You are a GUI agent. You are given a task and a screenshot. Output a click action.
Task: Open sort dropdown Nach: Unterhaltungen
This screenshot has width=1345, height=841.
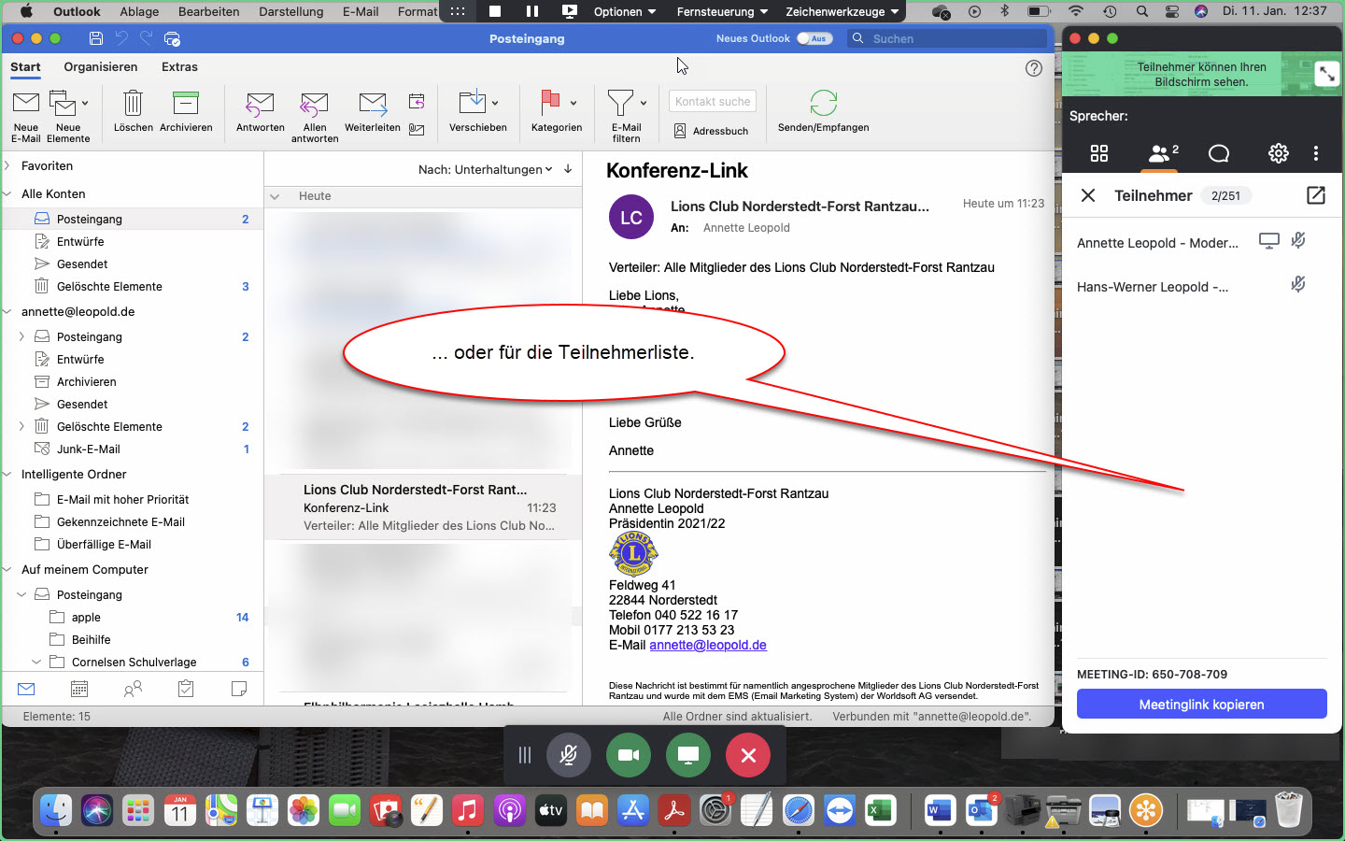[486, 169]
